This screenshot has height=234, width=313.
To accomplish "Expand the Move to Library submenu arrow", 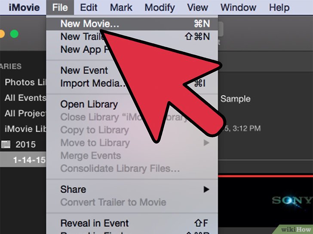I will pos(206,143).
